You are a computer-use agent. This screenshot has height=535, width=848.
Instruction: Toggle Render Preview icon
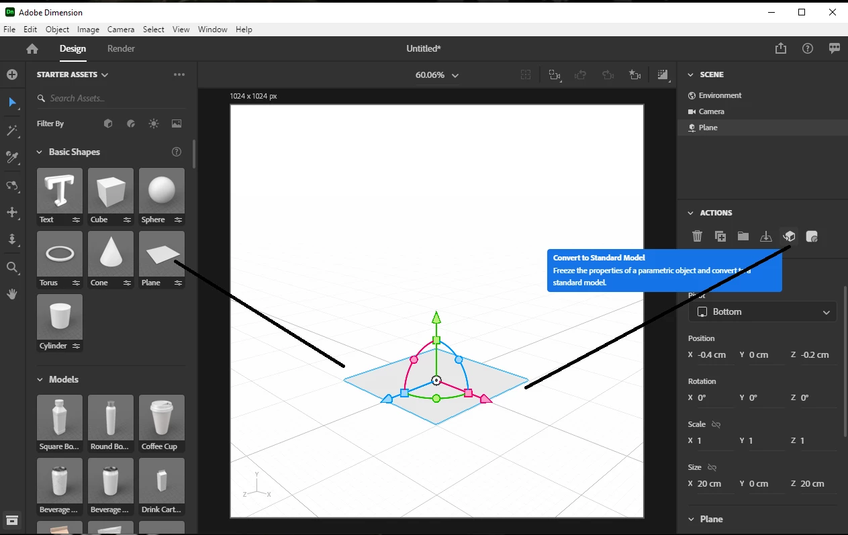[663, 75]
